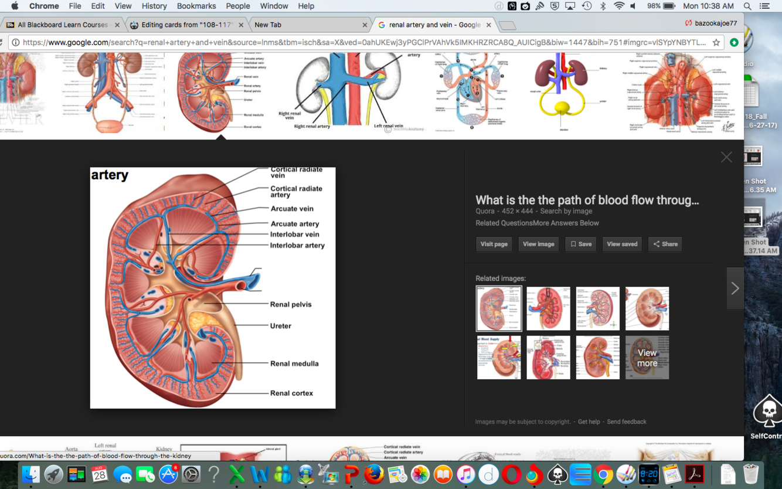Image resolution: width=782 pixels, height=489 pixels.
Task: Switch to Editing cards from "108-117" tab
Action: pyautogui.click(x=186, y=25)
